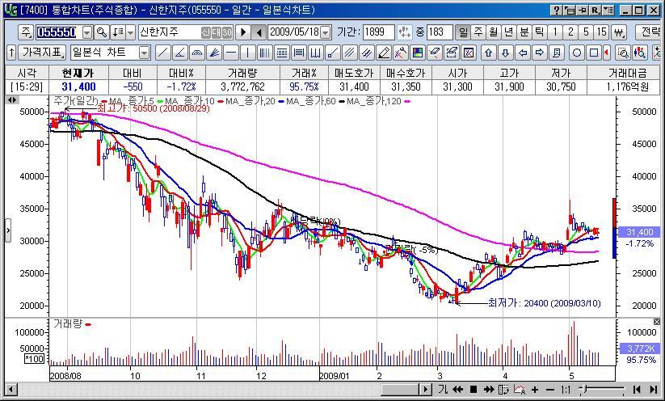Click the stop playback square button
The image size is (665, 401).
click(473, 390)
